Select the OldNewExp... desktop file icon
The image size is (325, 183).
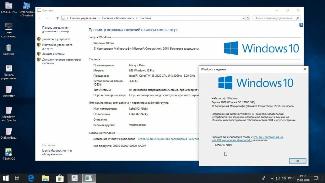click(9, 133)
